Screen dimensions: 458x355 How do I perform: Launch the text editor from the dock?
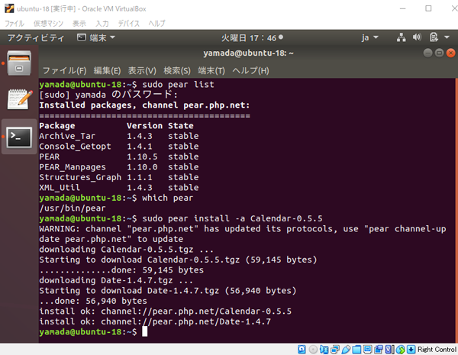pos(20,99)
